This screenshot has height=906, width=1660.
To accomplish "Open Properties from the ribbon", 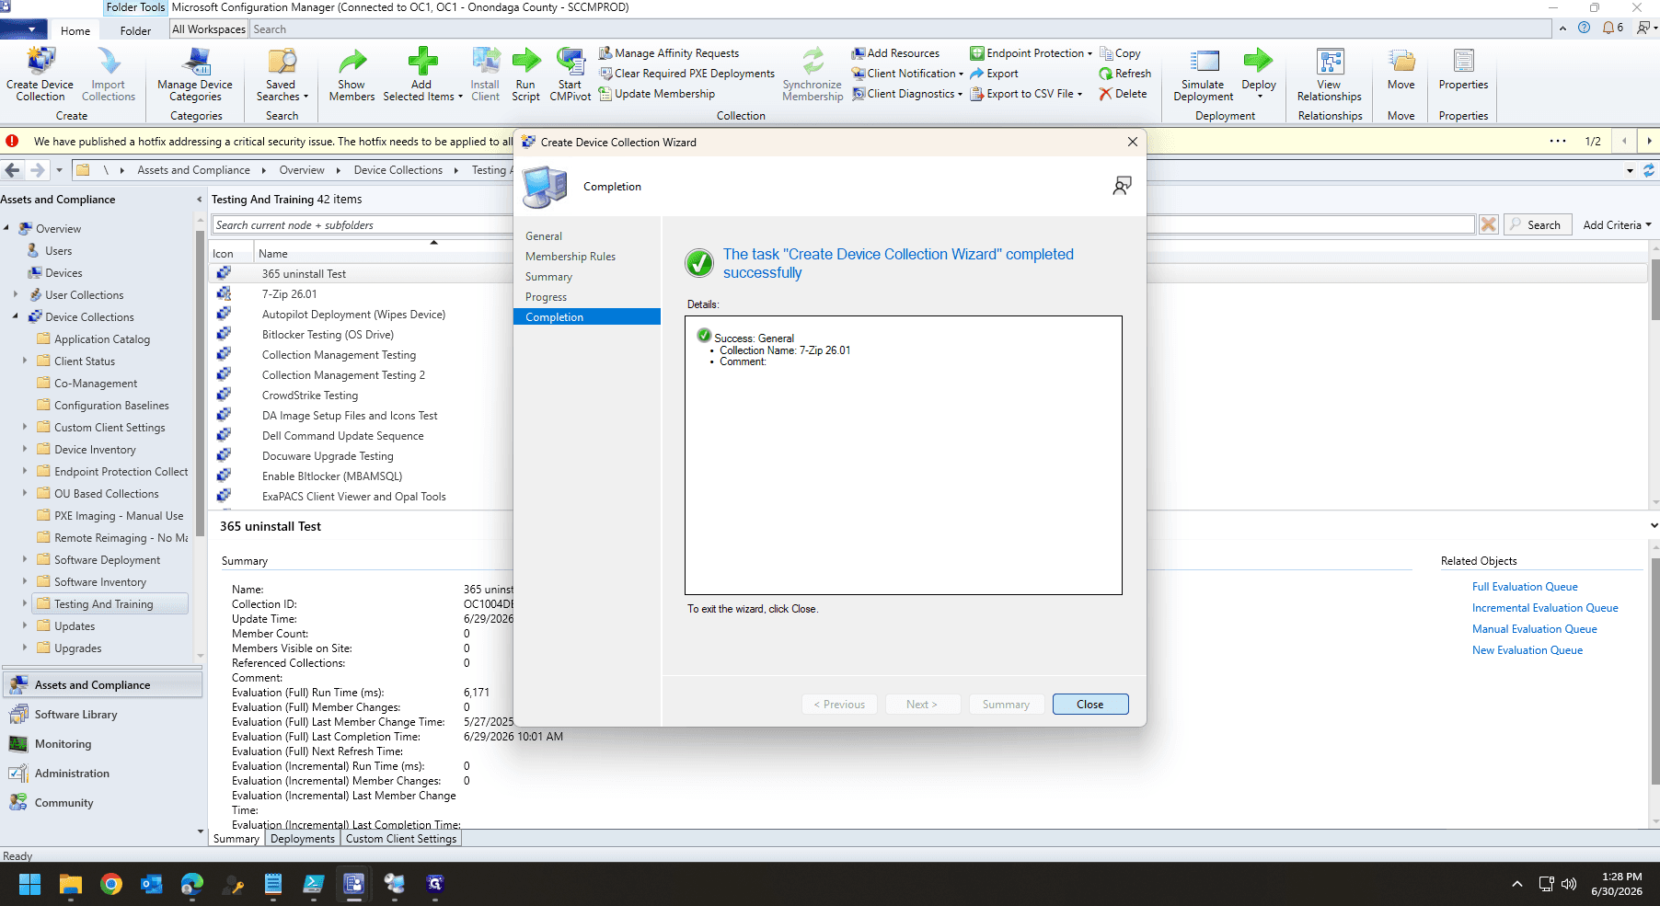I will tap(1463, 70).
